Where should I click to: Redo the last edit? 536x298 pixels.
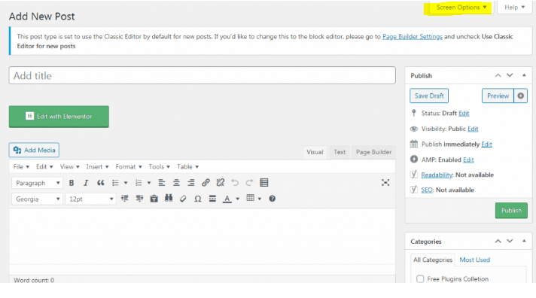[x=249, y=183]
